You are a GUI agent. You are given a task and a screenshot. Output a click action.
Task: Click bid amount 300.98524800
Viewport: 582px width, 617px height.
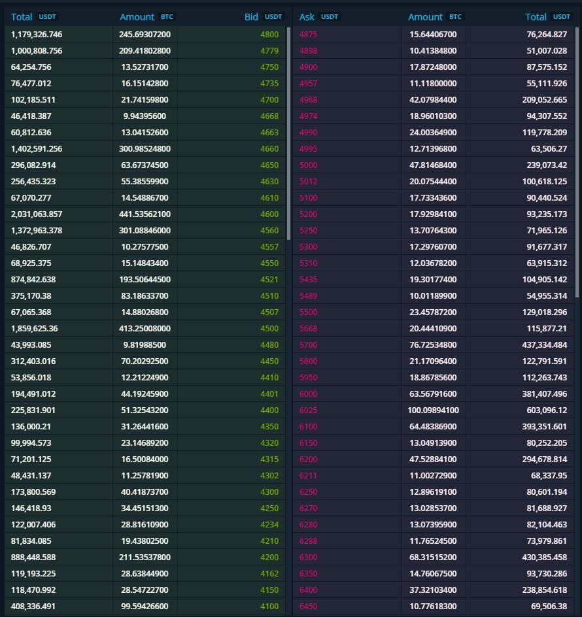click(x=145, y=149)
